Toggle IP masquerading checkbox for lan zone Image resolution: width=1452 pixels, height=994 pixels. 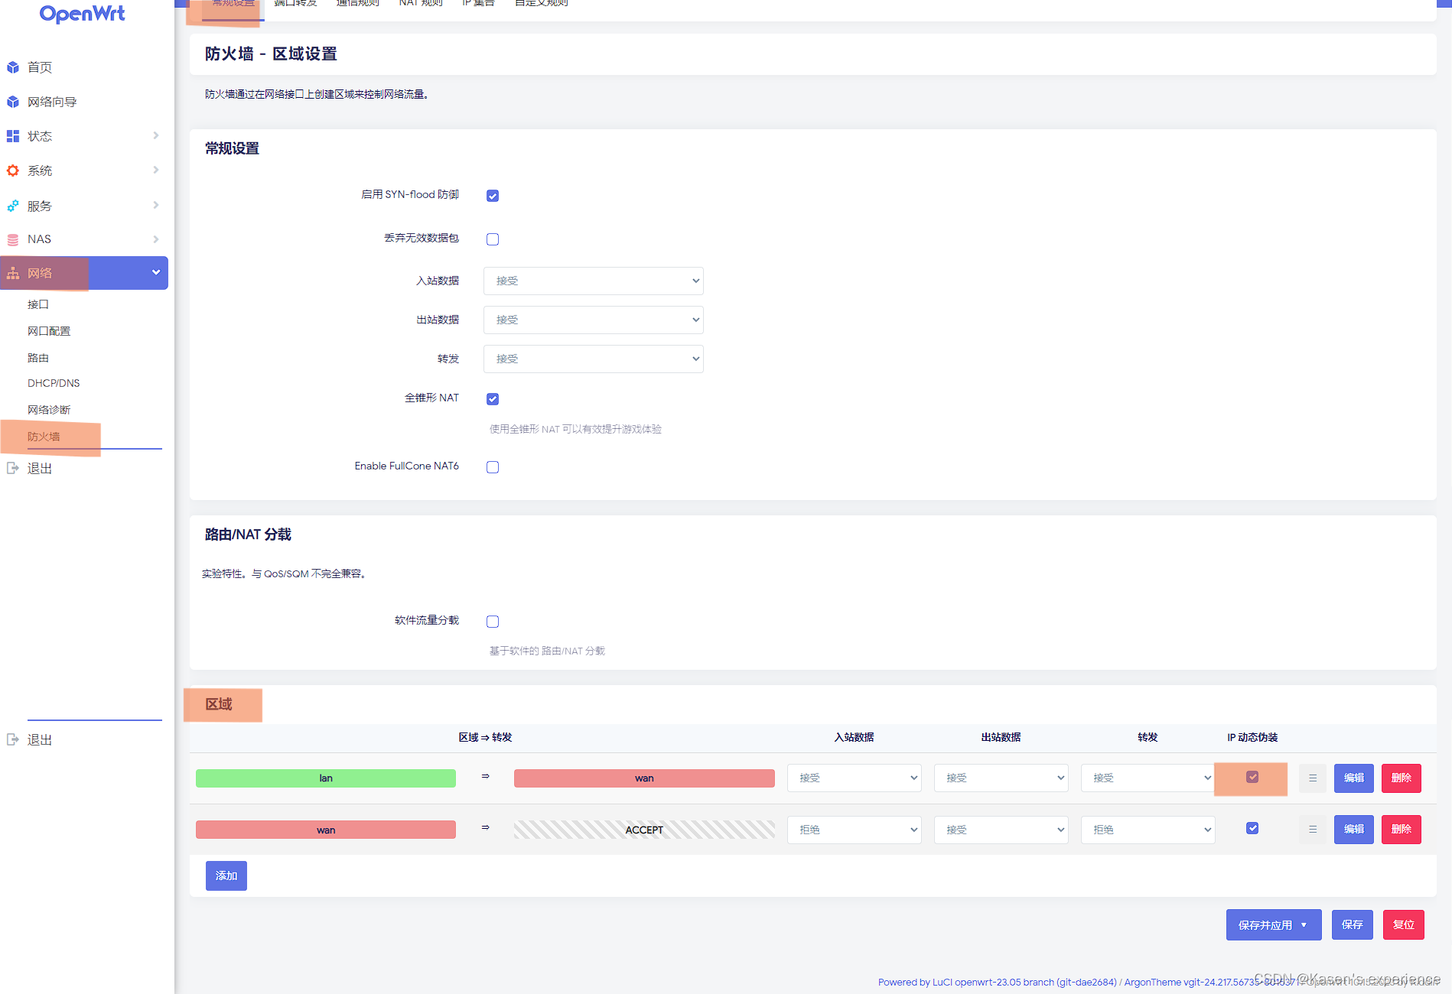1252,777
